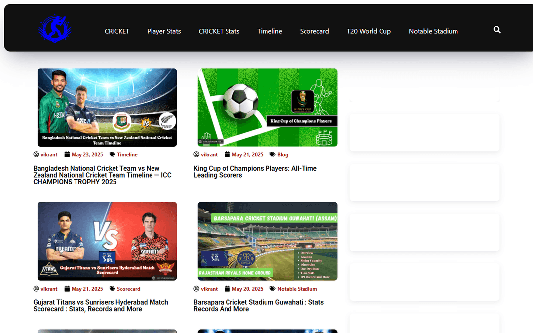Click the tag icon beside Notable Stadium
This screenshot has width=533, height=333.
coord(272,289)
